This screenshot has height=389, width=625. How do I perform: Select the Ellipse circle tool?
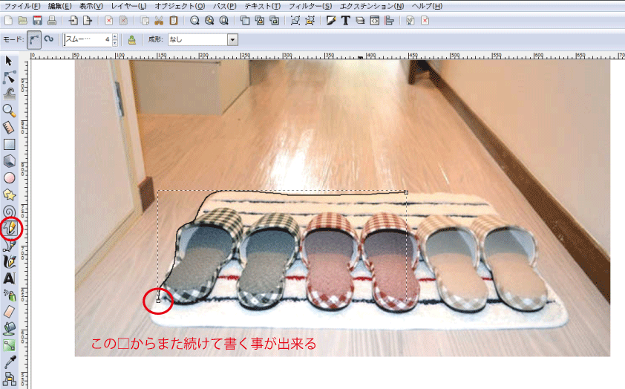pos(9,177)
